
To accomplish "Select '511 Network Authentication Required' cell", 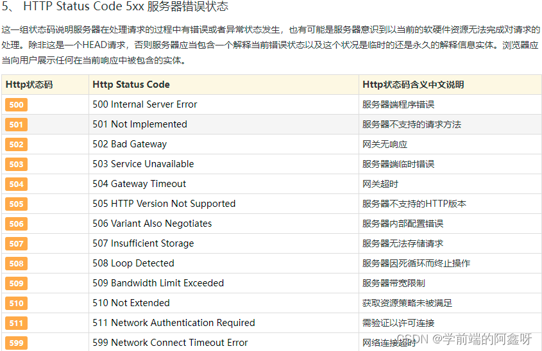I will coord(224,323).
